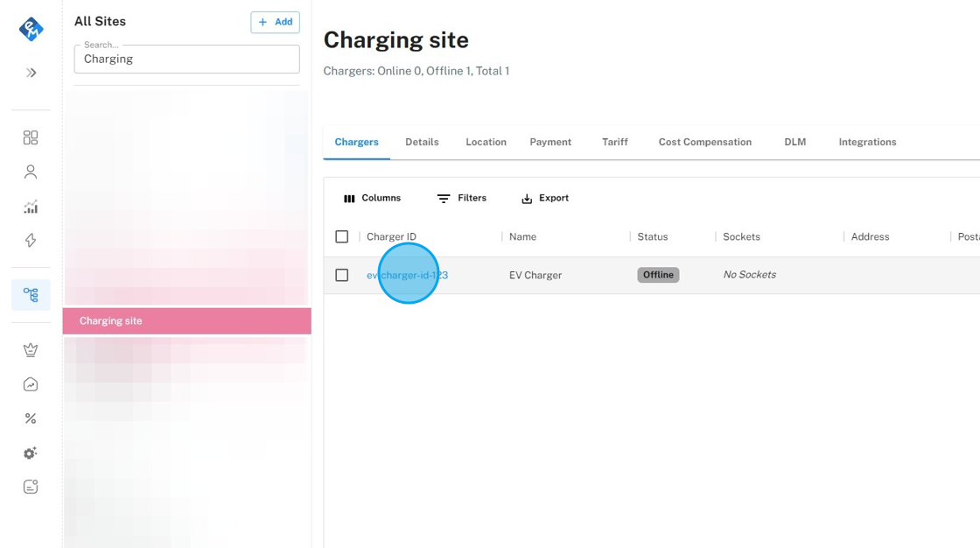The width and height of the screenshot is (980, 548).
Task: Check the EV Charger row checkbox
Action: (x=342, y=275)
